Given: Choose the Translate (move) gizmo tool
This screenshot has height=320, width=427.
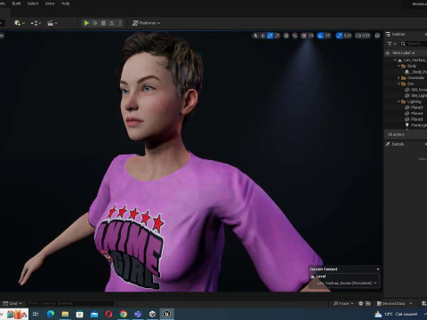Looking at the screenshot, I should pyautogui.click(x=262, y=36).
